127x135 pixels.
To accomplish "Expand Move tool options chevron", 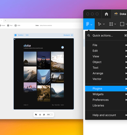I will point(104,24).
